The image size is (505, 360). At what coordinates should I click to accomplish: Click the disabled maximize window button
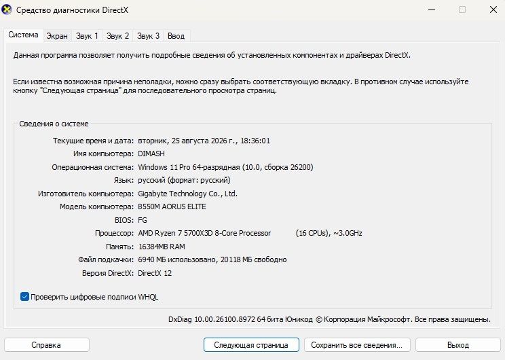[x=462, y=10]
